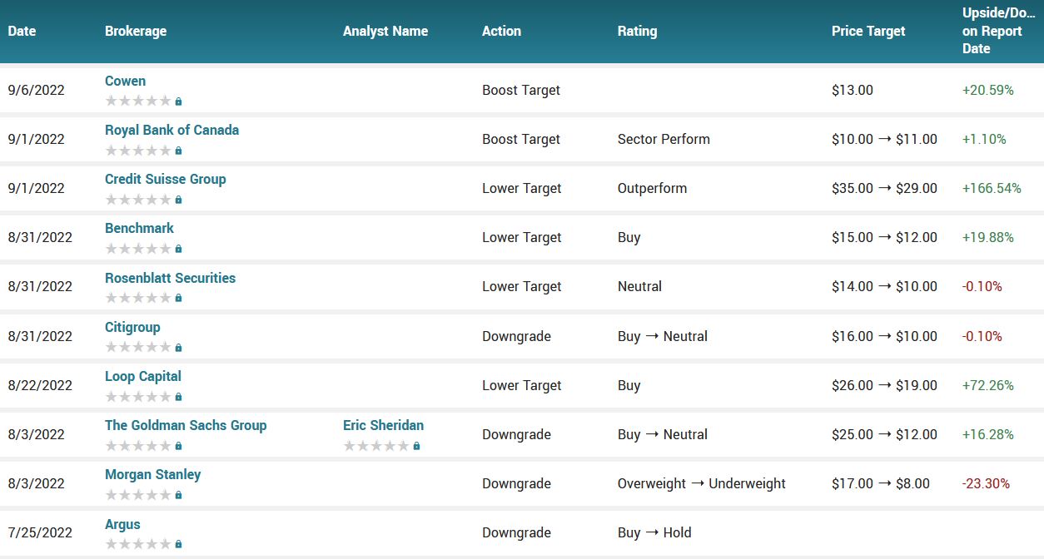Click the $13.00 price target

click(853, 90)
